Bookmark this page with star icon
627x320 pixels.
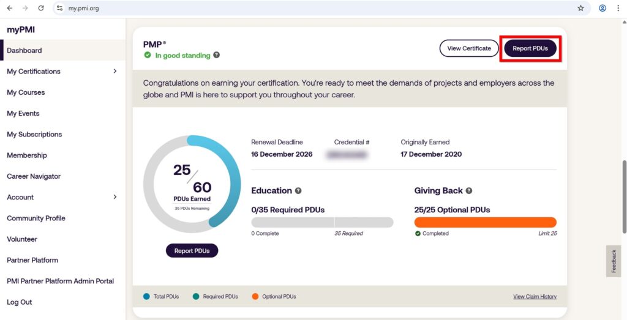[x=580, y=9]
